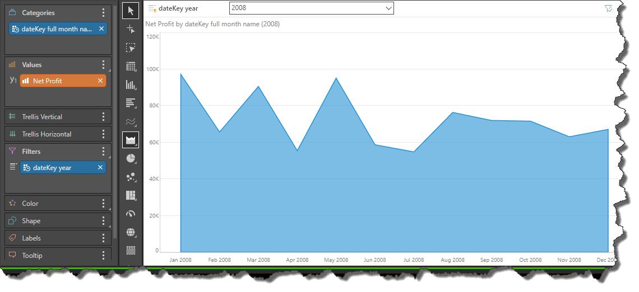Click the Categories basket icon
Viewport: 639px width, 292px height.
click(x=12, y=12)
